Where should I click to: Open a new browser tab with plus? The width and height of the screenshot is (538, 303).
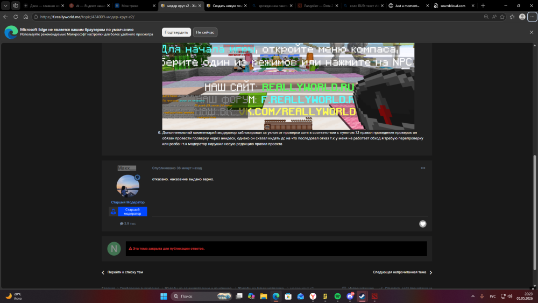[483, 5]
